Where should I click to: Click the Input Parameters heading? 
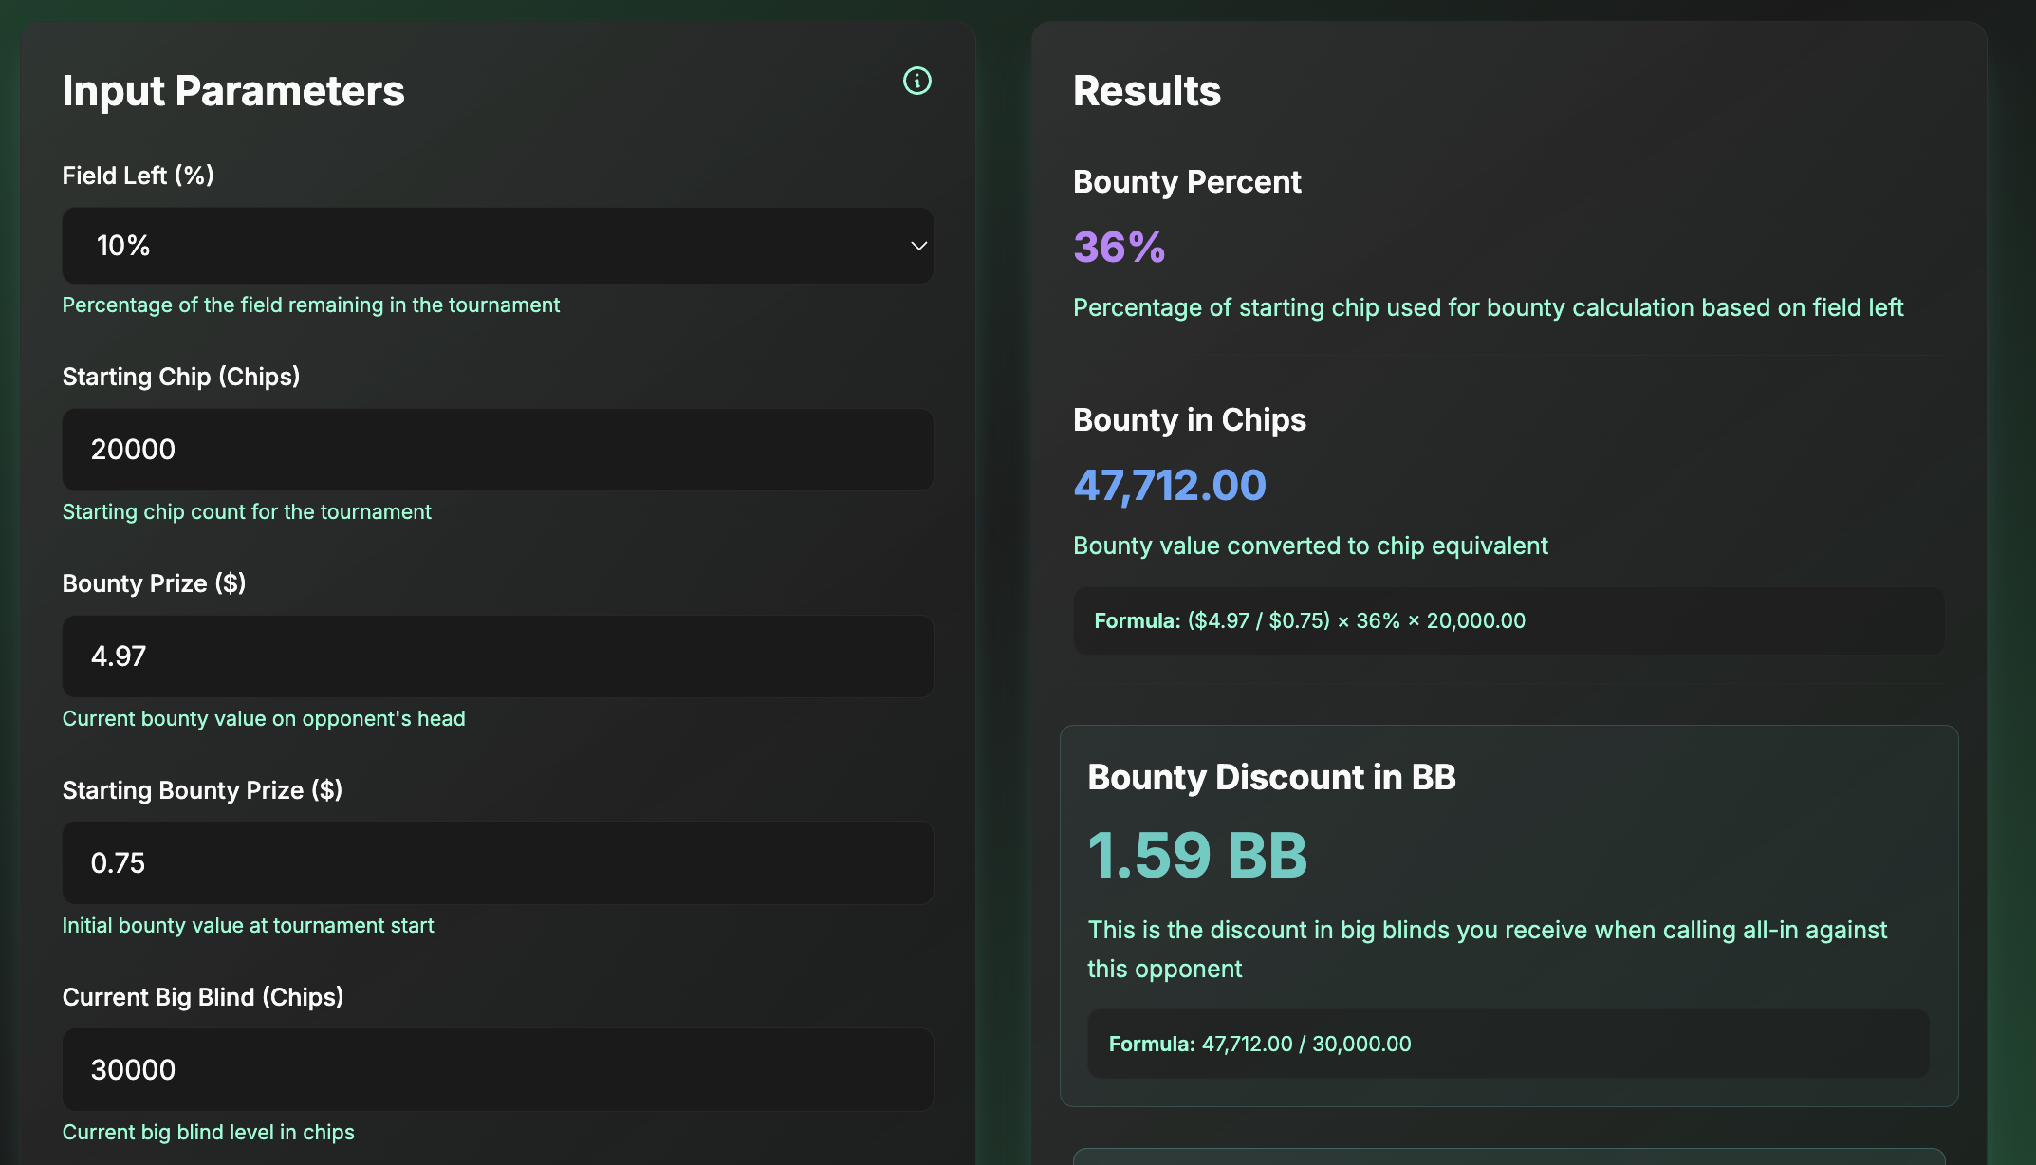(x=234, y=91)
